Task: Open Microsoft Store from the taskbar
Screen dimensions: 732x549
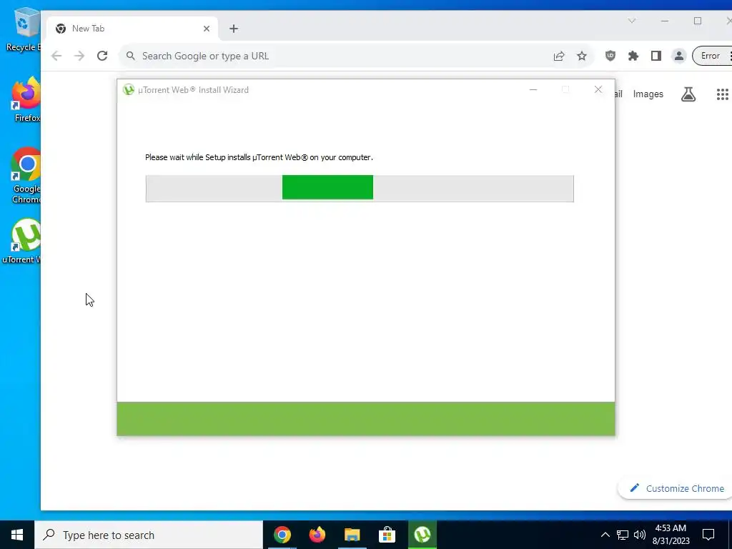Action: [387, 535]
